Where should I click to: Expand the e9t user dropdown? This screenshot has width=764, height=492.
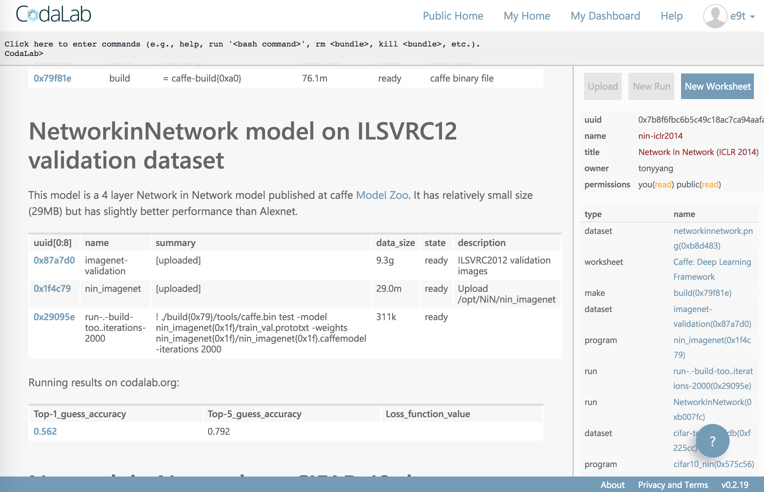coord(742,16)
